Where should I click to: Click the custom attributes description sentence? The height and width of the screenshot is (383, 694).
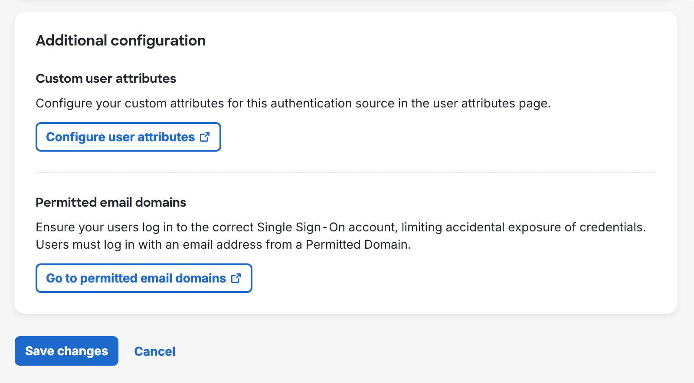pos(293,104)
